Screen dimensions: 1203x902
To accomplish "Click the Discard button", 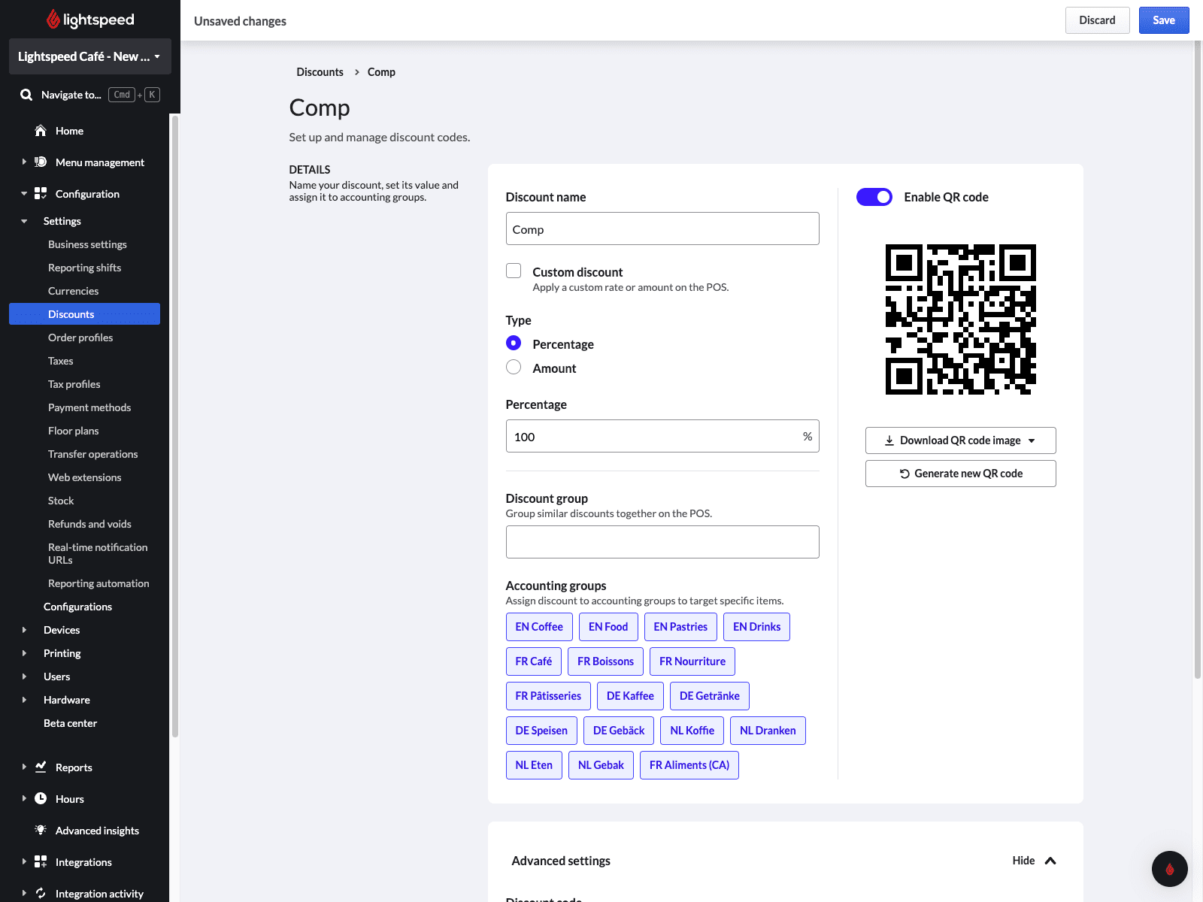I will [1098, 20].
